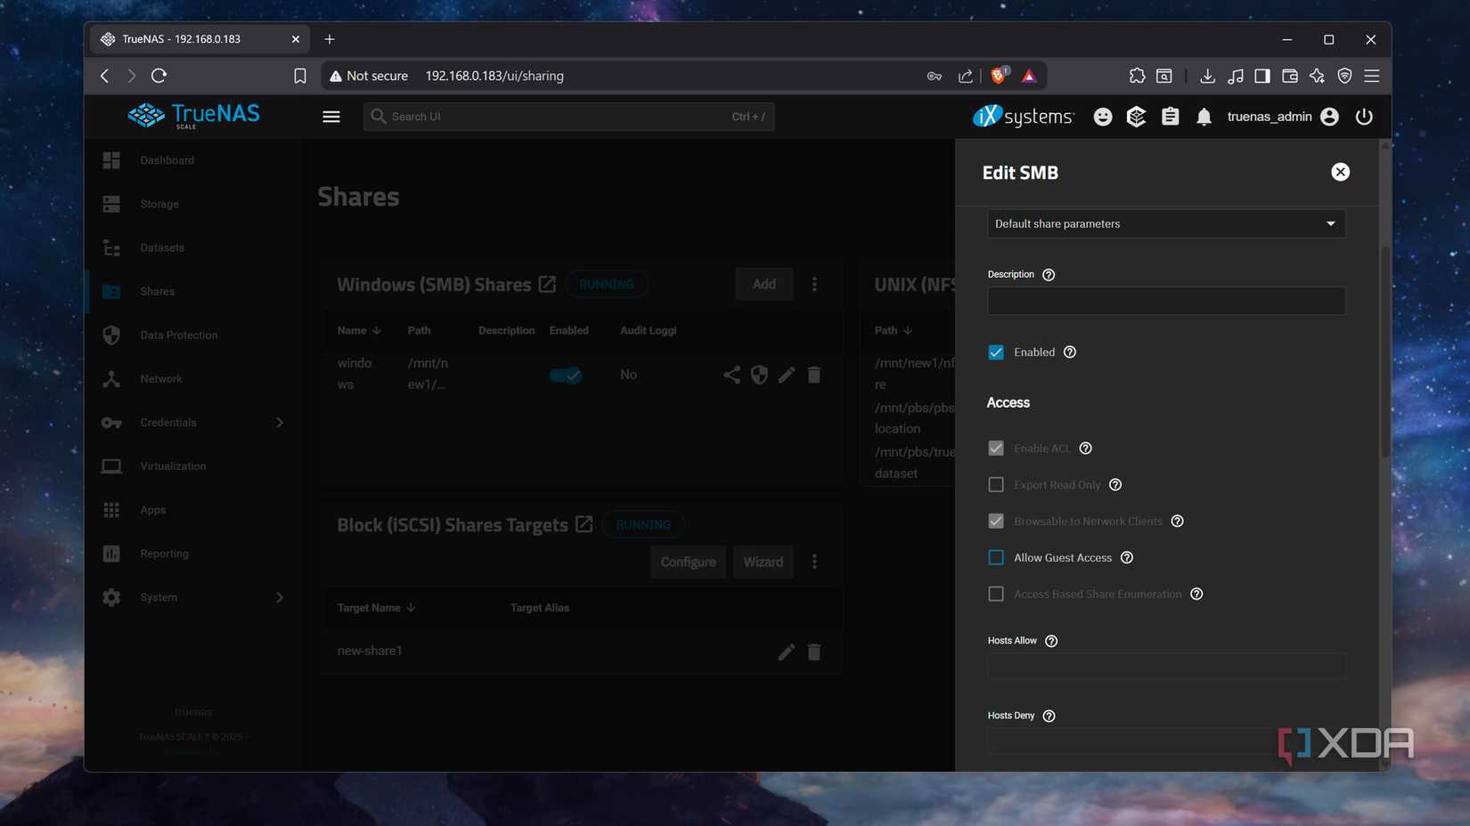Image resolution: width=1470 pixels, height=826 pixels.
Task: Click inside the Hosts Allow field
Action: [x=1165, y=666]
